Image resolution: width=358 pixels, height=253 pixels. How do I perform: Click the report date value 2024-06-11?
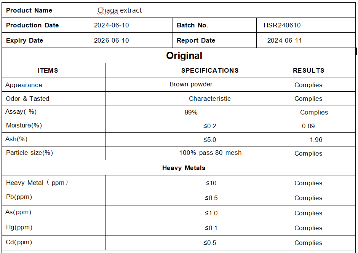pos(284,41)
